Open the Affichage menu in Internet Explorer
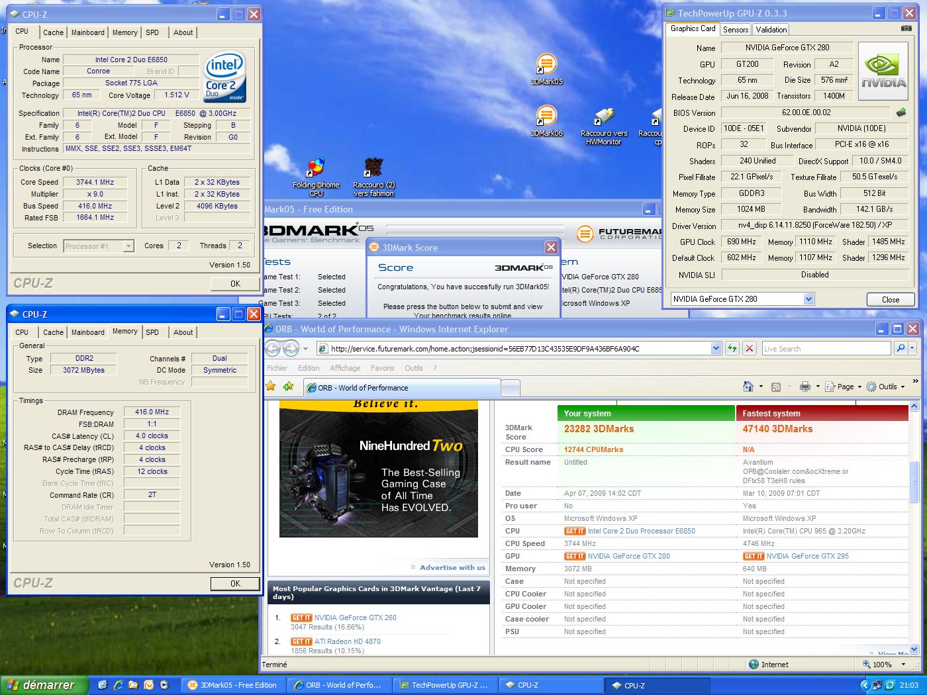Viewport: 927px width, 695px height. (345, 368)
